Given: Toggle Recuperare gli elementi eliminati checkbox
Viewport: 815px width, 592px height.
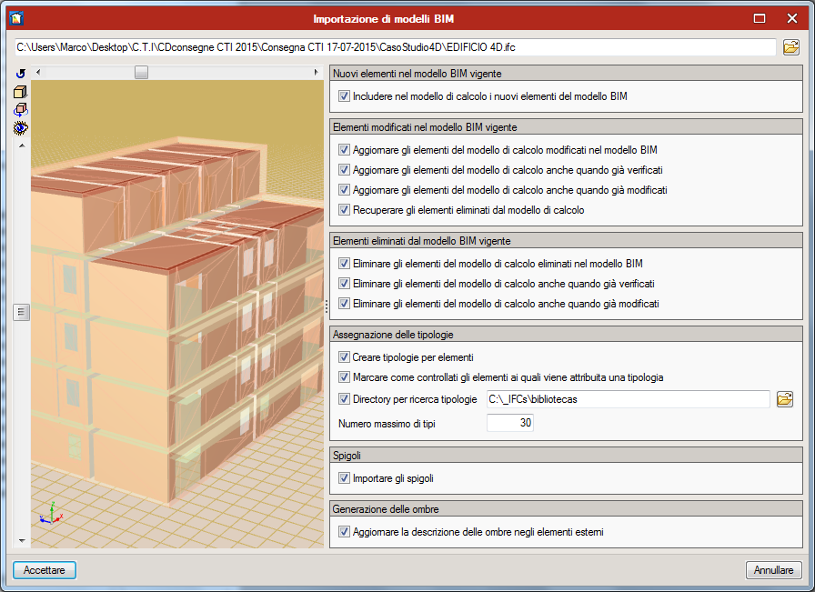Looking at the screenshot, I should pos(343,209).
